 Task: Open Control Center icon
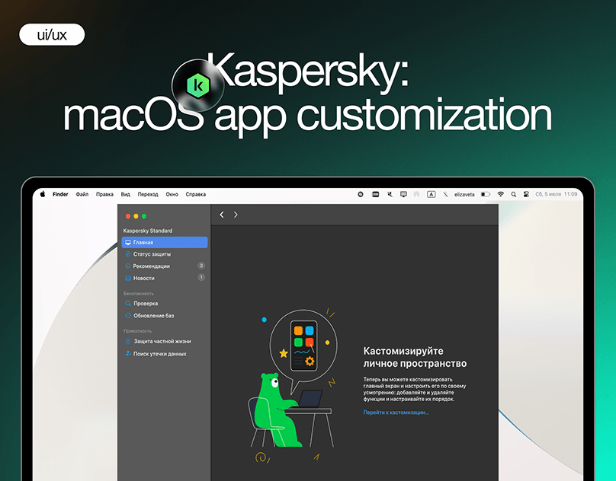[527, 194]
